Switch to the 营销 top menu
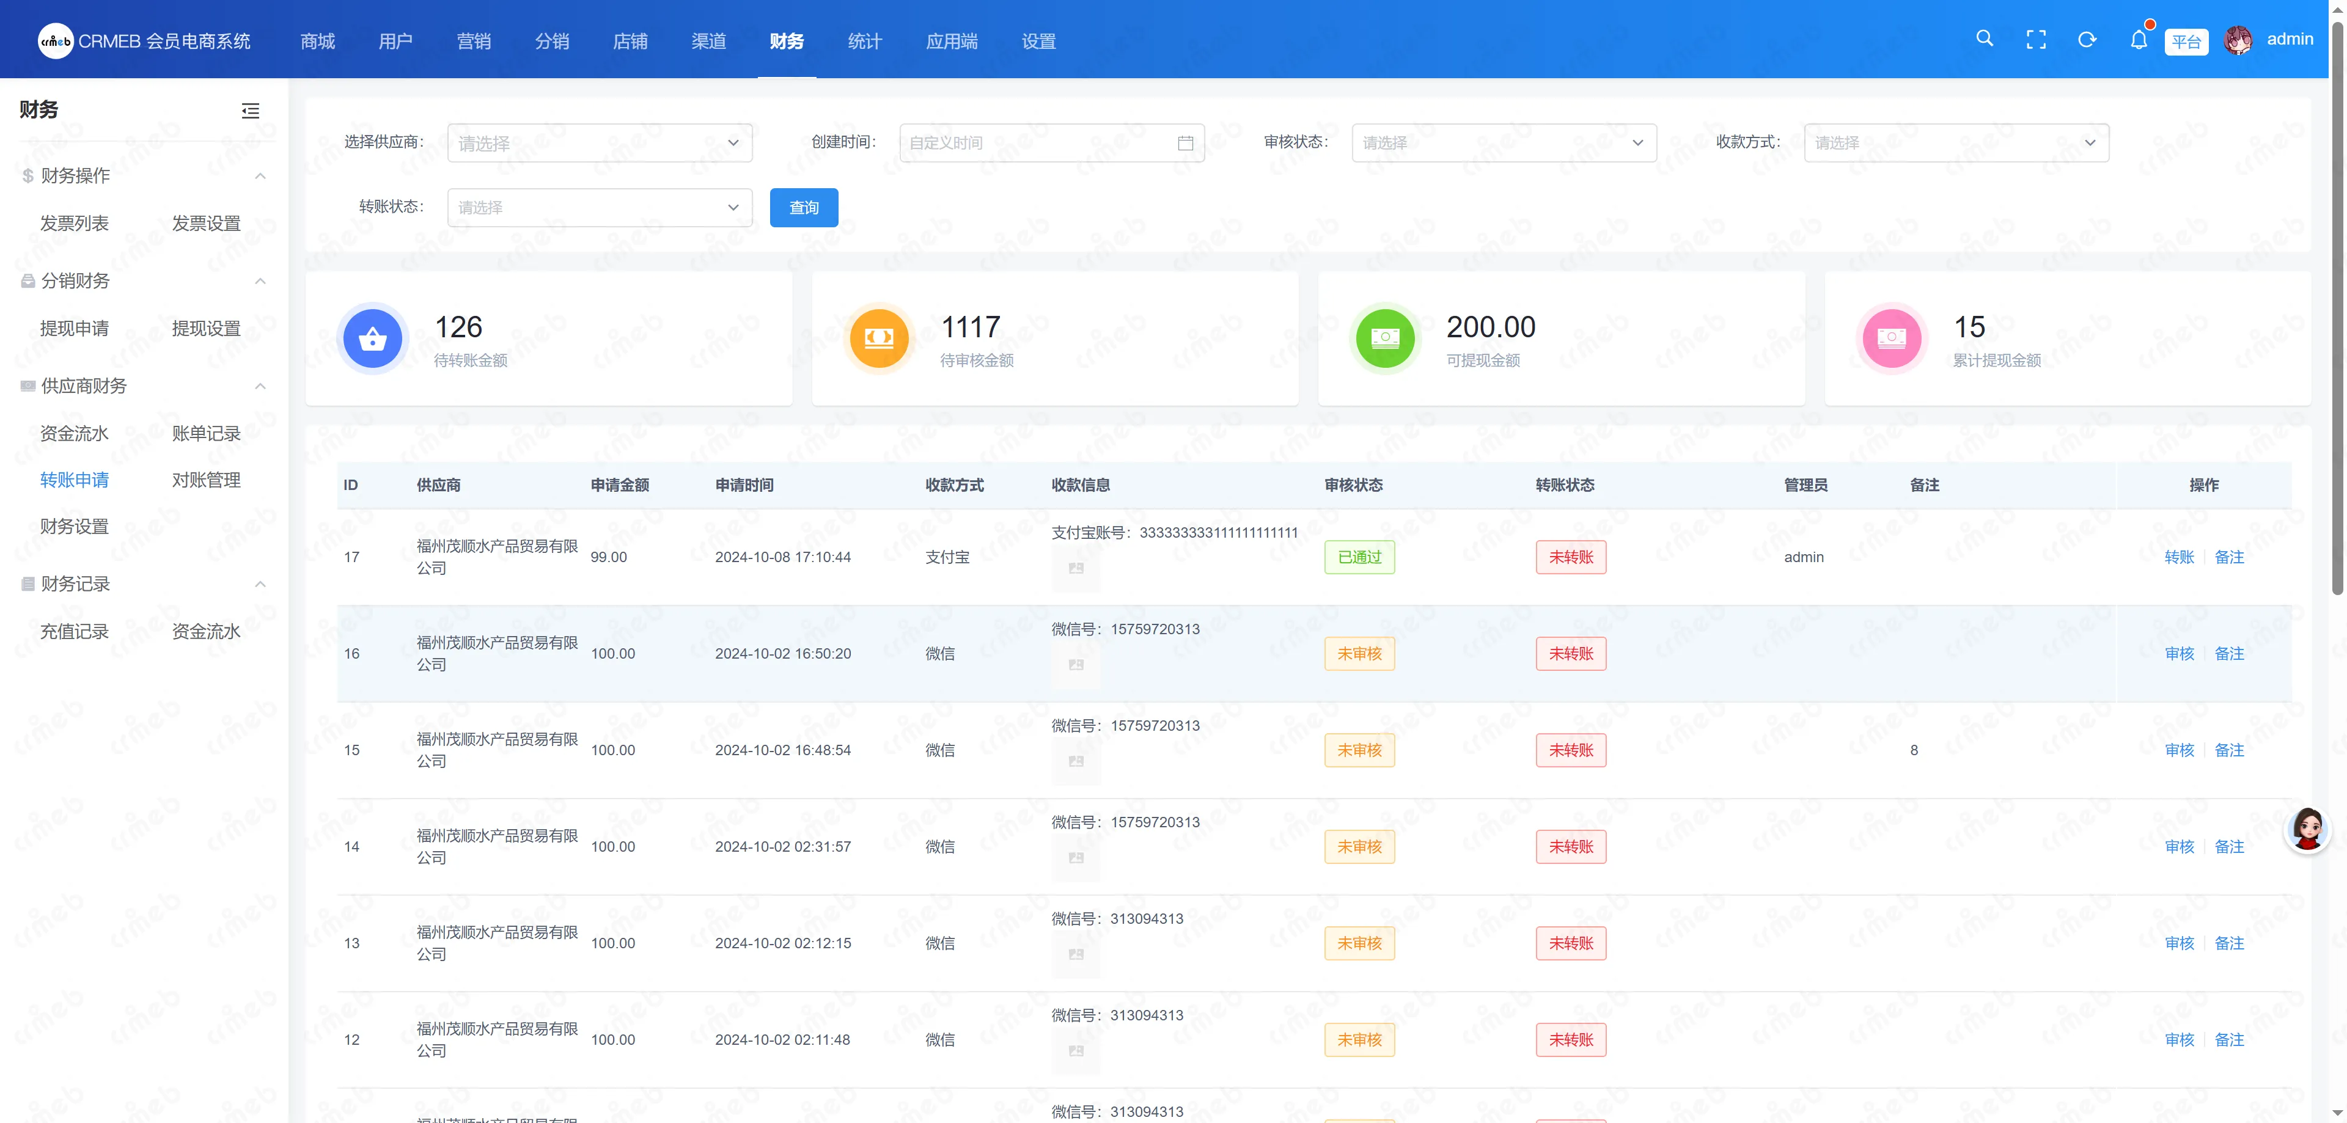The width and height of the screenshot is (2347, 1123). [x=474, y=41]
